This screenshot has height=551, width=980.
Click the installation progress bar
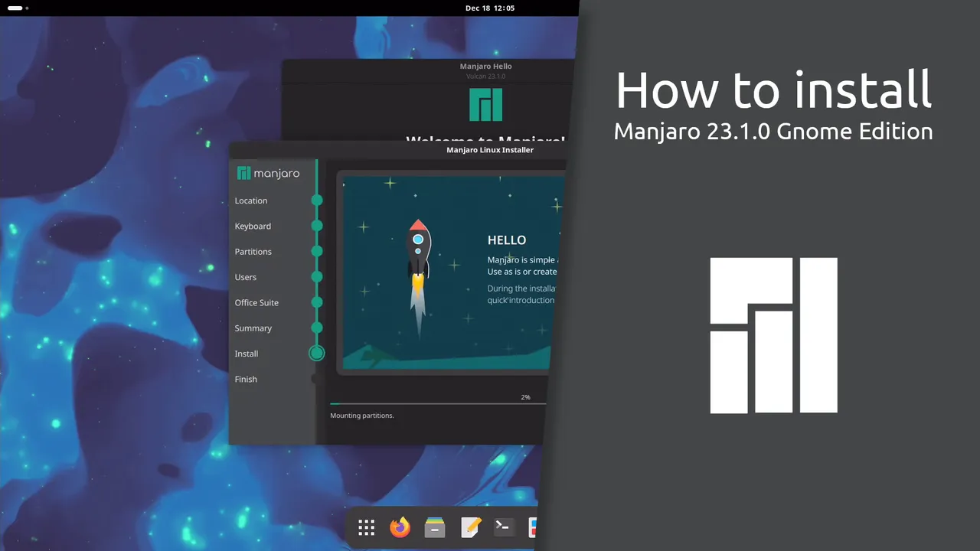[x=438, y=403]
